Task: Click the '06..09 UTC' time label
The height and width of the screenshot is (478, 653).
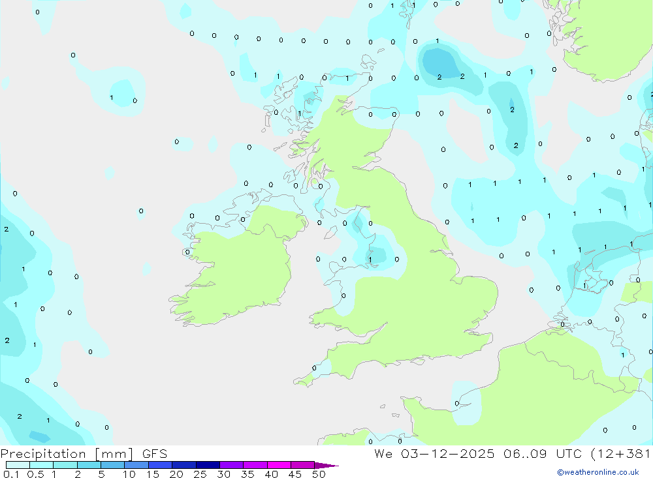Action: (542, 453)
